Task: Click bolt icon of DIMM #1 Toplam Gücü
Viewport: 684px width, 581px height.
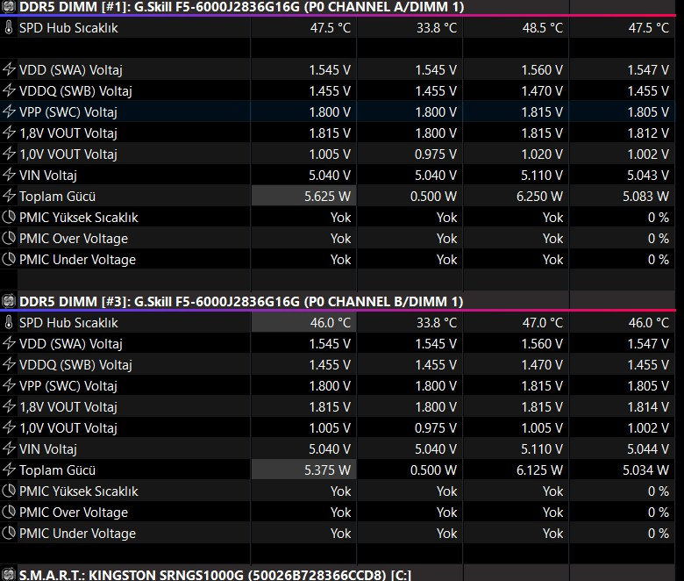Action: click(9, 196)
